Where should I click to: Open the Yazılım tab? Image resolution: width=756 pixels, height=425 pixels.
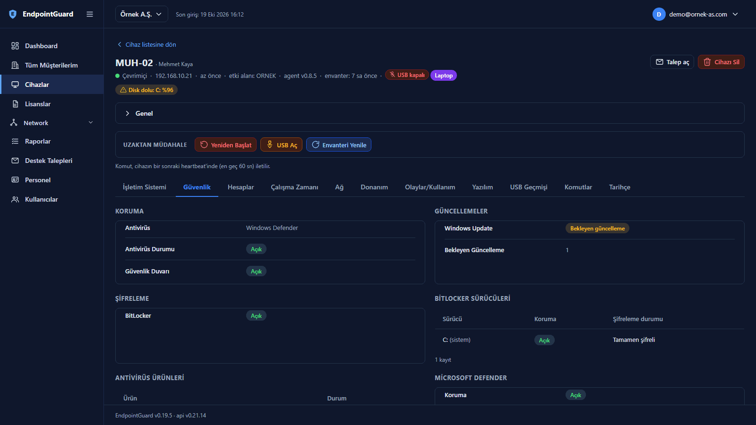(x=482, y=187)
